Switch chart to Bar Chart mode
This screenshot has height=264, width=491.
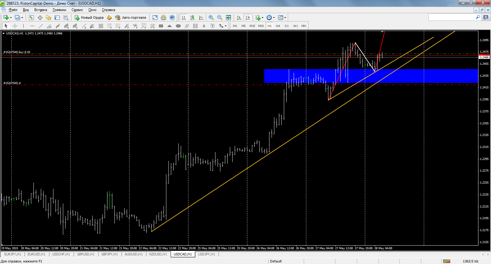coord(184,17)
